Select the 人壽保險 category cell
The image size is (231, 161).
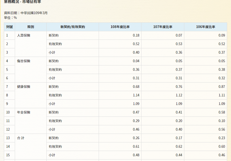tap(31, 44)
